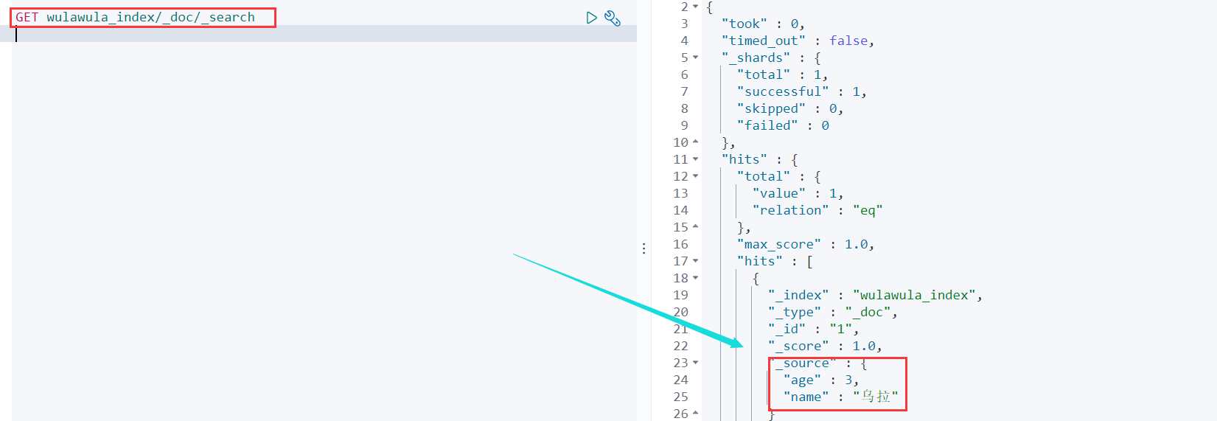
Task: Toggle fold arrow at line 10
Action: click(x=695, y=142)
